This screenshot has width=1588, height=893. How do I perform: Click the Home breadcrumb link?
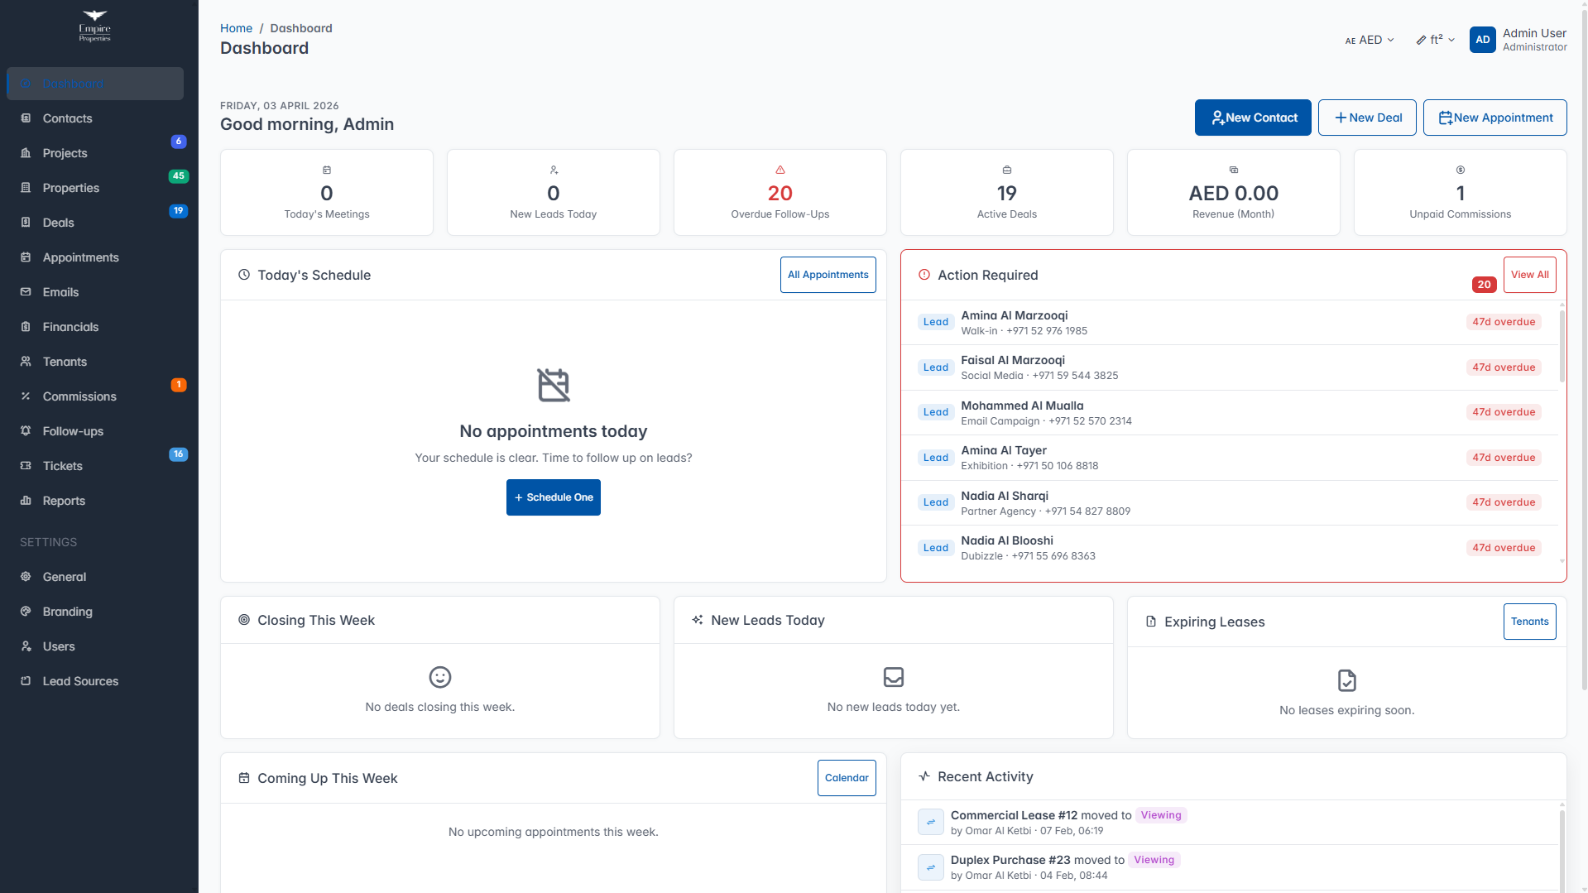(236, 28)
